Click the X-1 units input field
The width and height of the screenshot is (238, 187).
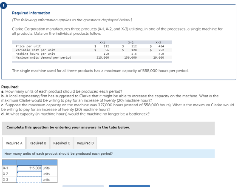[29, 168]
